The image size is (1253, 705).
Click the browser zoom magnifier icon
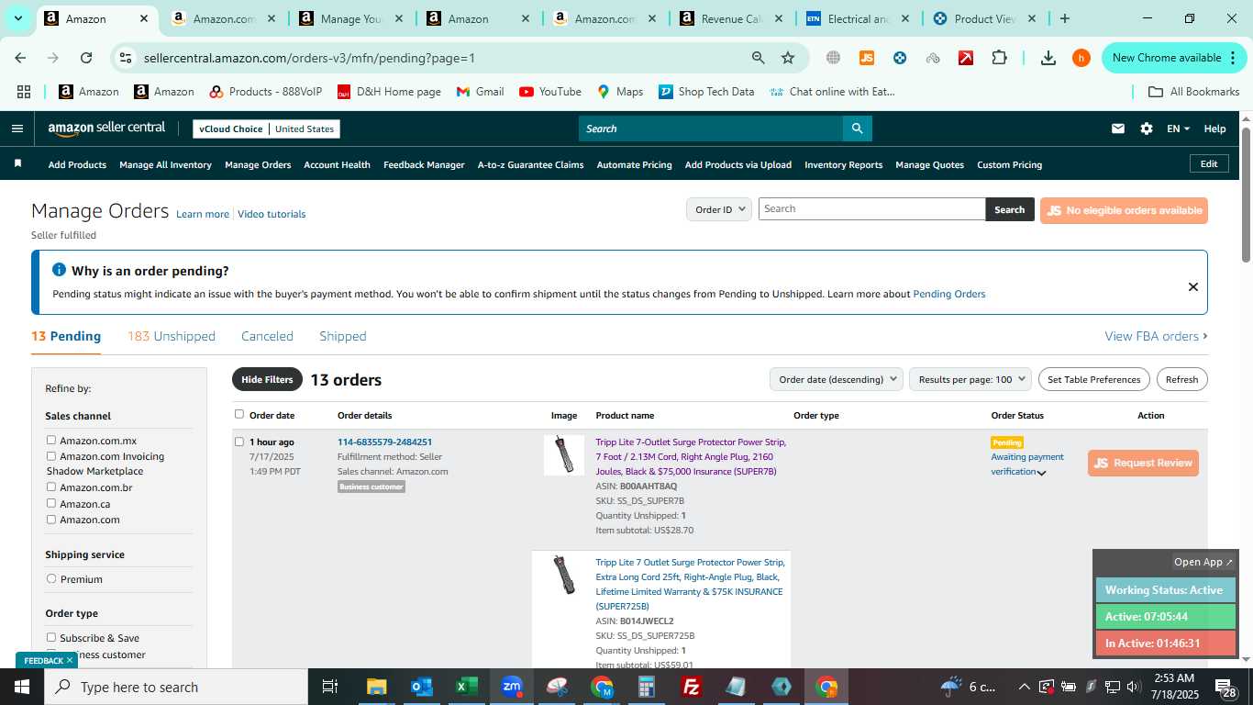pos(758,58)
